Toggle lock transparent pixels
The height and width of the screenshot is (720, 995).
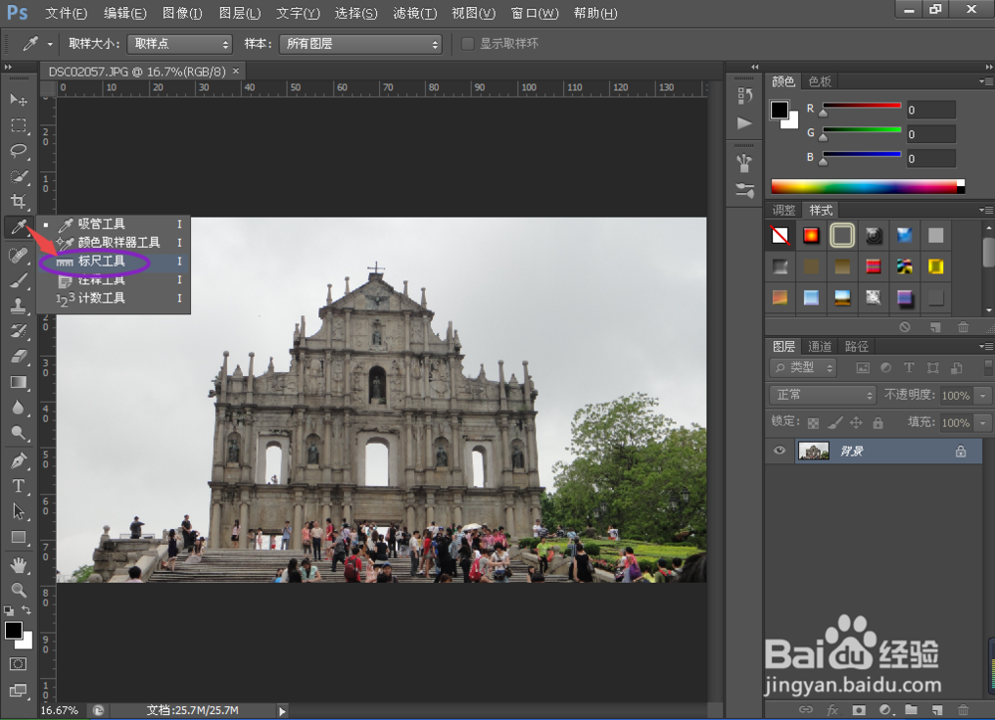tap(813, 423)
